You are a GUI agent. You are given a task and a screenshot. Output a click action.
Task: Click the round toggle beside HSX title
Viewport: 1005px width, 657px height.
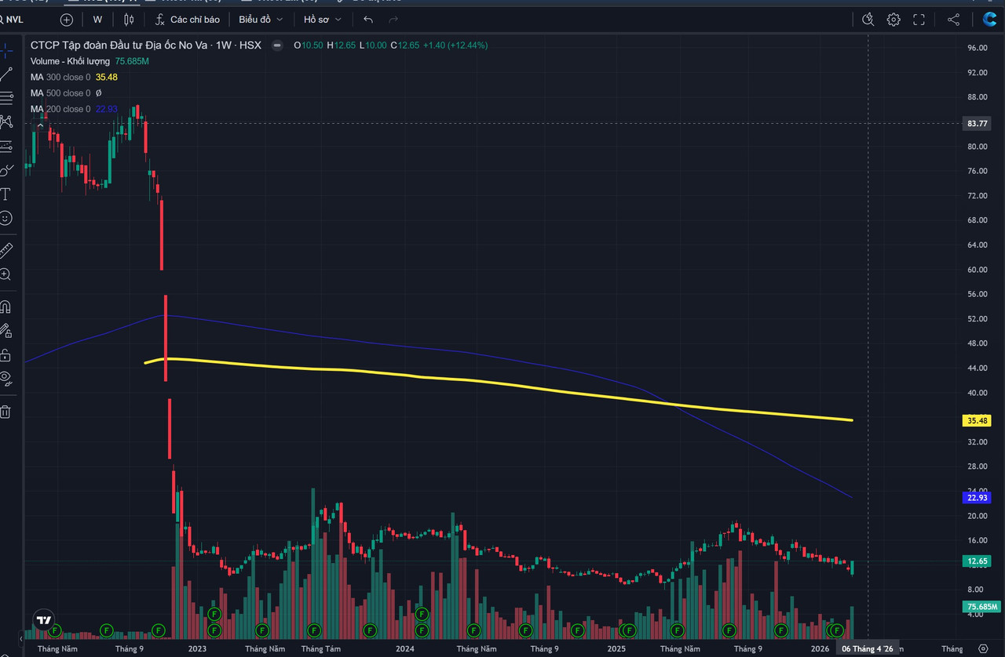tap(276, 45)
